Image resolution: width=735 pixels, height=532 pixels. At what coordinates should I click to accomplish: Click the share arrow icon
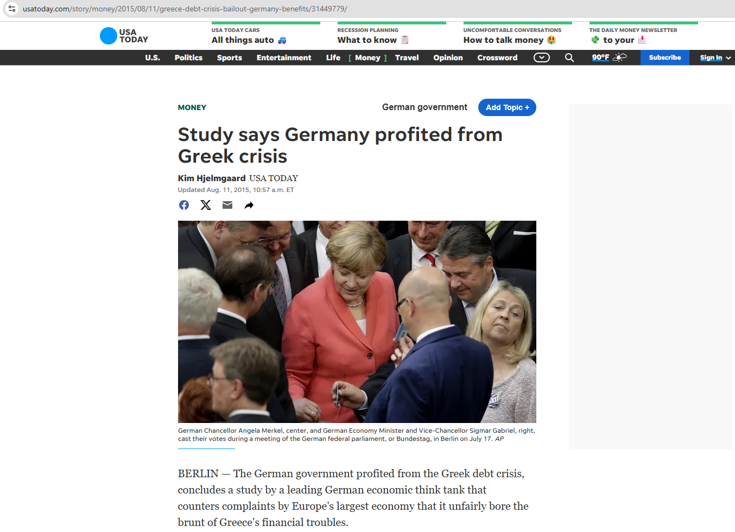pos(249,205)
